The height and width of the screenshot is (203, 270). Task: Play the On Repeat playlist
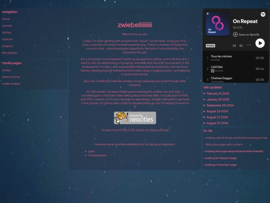(260, 43)
